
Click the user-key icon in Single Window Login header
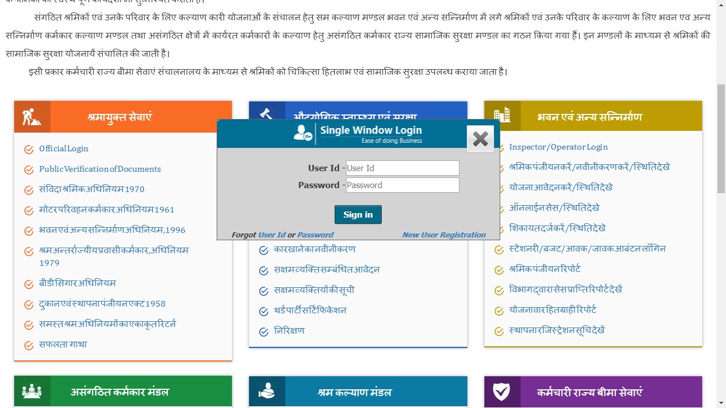[x=302, y=133]
